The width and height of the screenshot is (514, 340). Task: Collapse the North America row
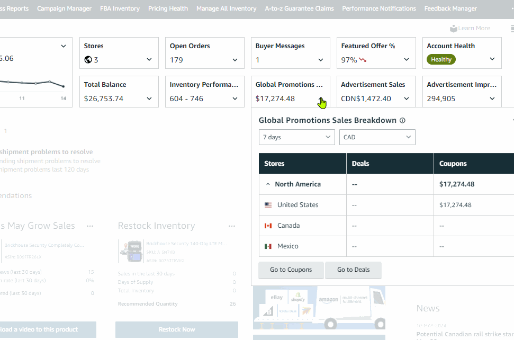pyautogui.click(x=268, y=184)
